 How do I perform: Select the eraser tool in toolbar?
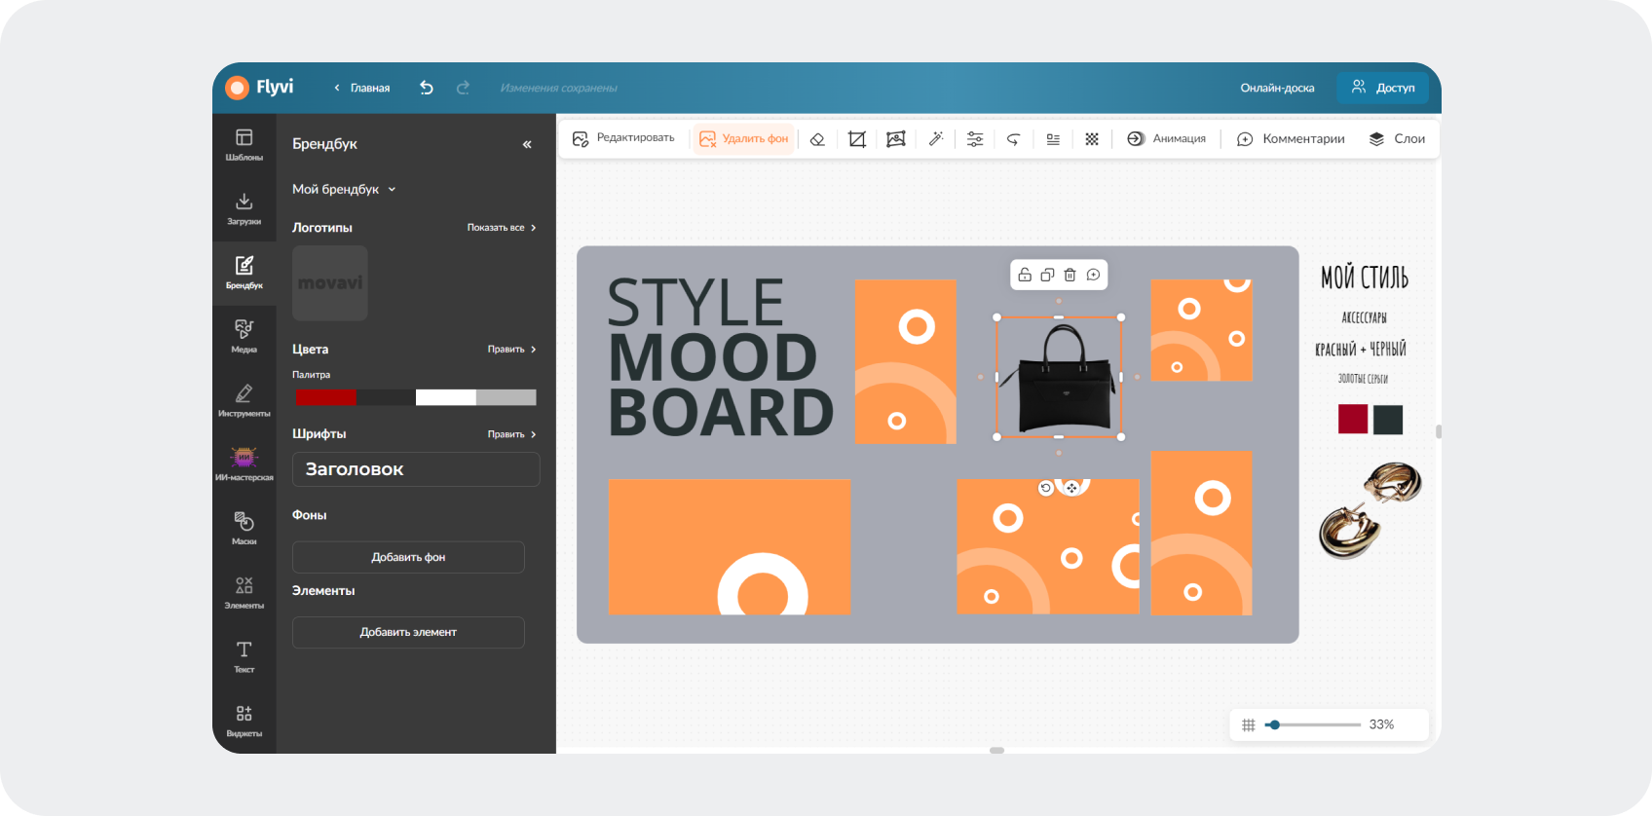coord(817,139)
